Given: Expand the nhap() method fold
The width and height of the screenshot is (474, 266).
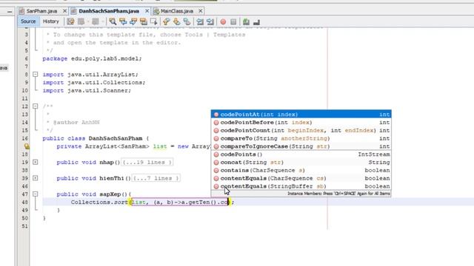Looking at the screenshot, I should (36, 163).
